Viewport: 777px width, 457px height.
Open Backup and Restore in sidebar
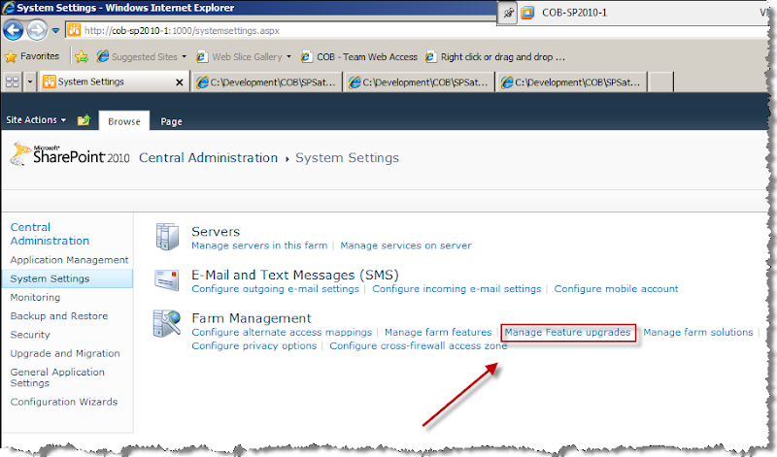(58, 316)
